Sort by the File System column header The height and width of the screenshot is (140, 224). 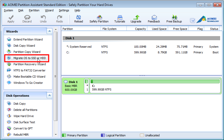pos(114,29)
